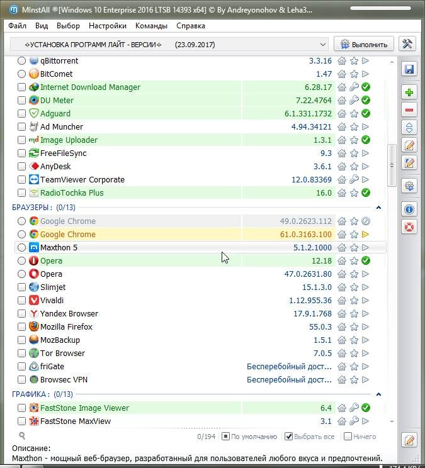Click the FastStone MaxView entry
Image resolution: width=425 pixels, height=468 pixels.
tap(76, 421)
